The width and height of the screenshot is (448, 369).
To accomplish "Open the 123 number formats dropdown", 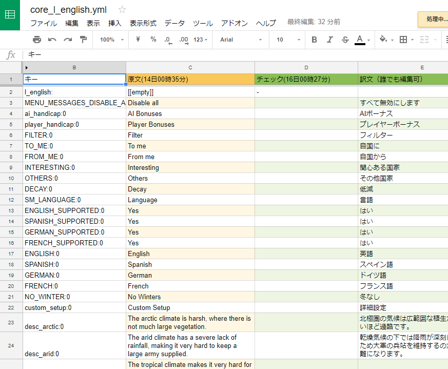I will tap(200, 40).
